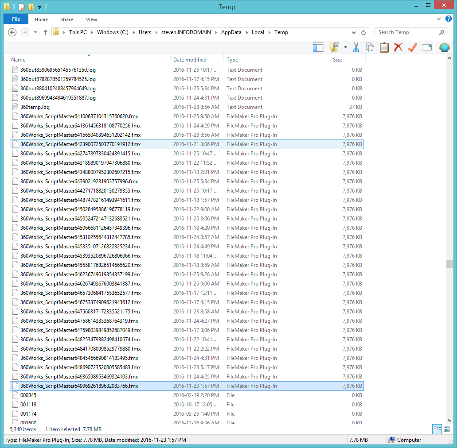Expand breadcrumb arrow after Users
Image resolution: width=457 pixels, height=448 pixels.
(156, 32)
